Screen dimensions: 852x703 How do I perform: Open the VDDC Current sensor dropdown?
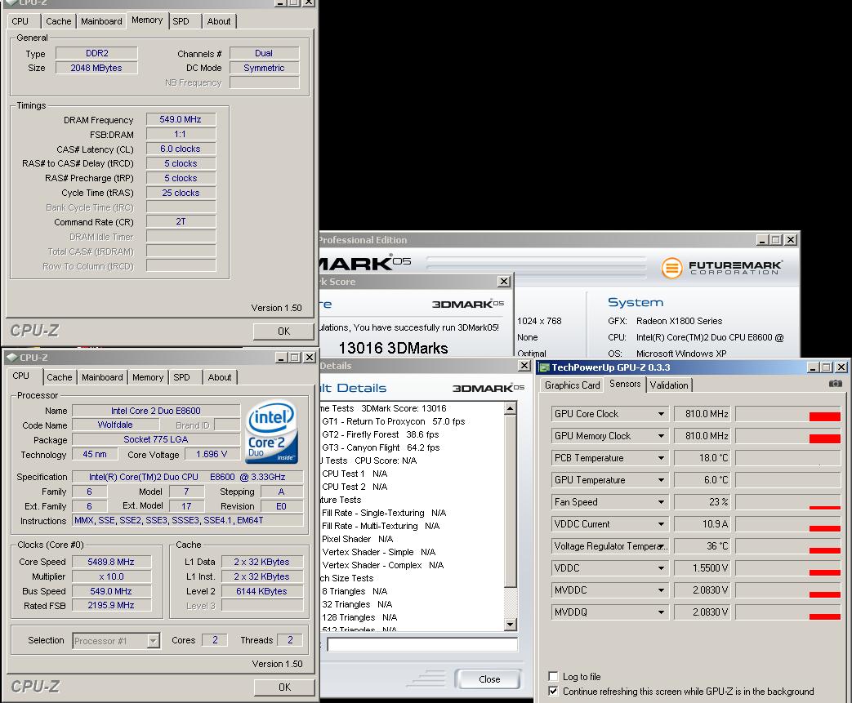(661, 524)
